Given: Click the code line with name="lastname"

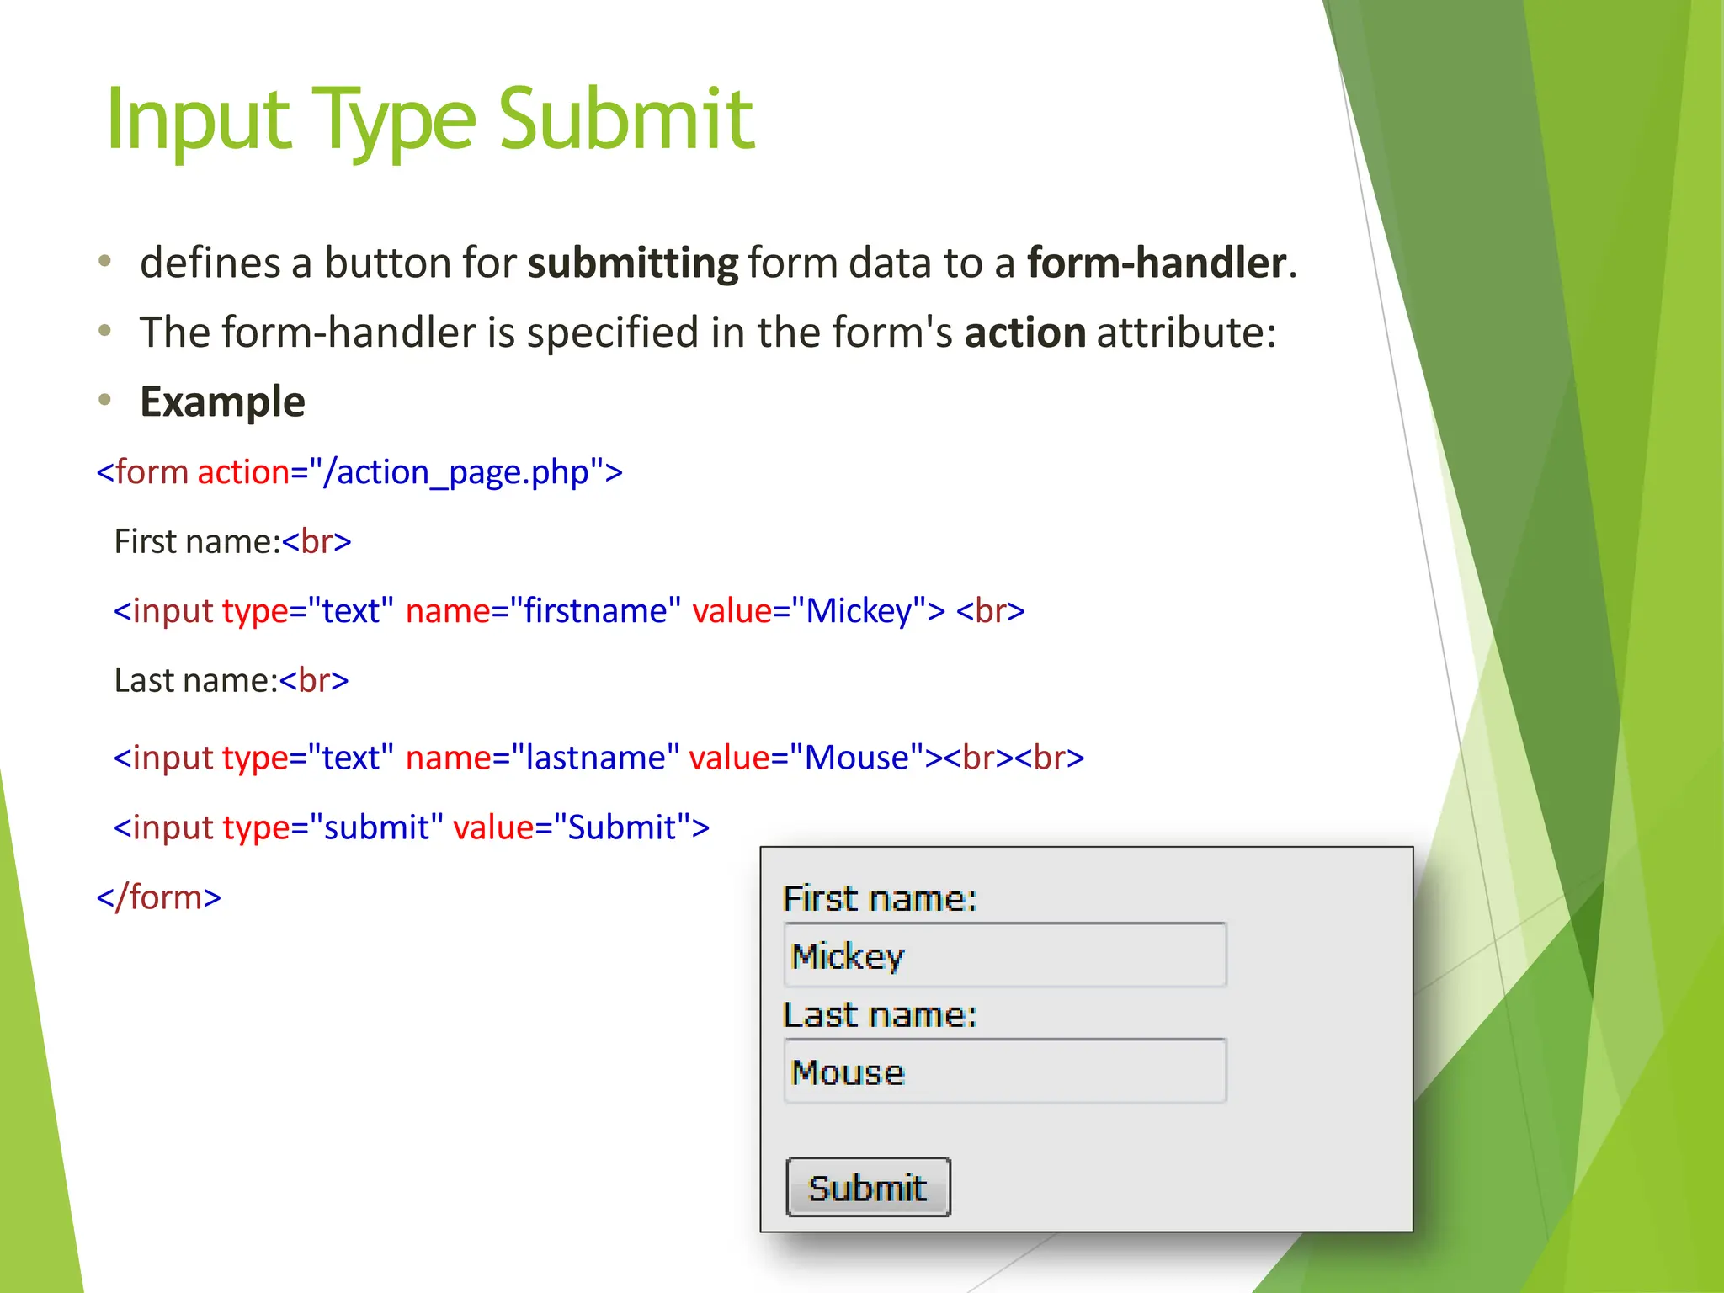Looking at the screenshot, I should (x=599, y=758).
